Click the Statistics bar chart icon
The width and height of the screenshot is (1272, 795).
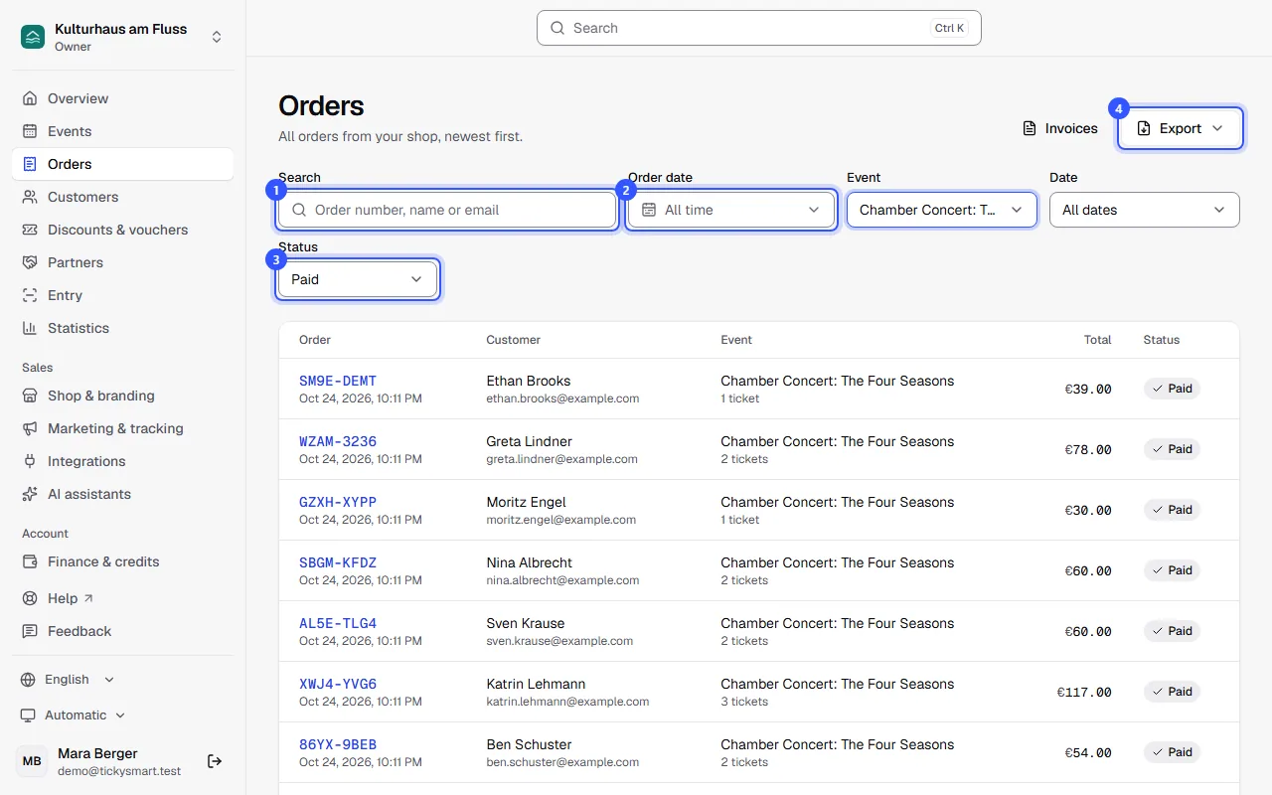pyautogui.click(x=30, y=328)
